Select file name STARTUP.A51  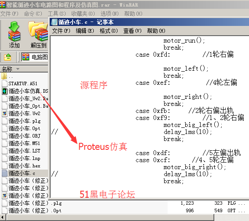point(23,83)
